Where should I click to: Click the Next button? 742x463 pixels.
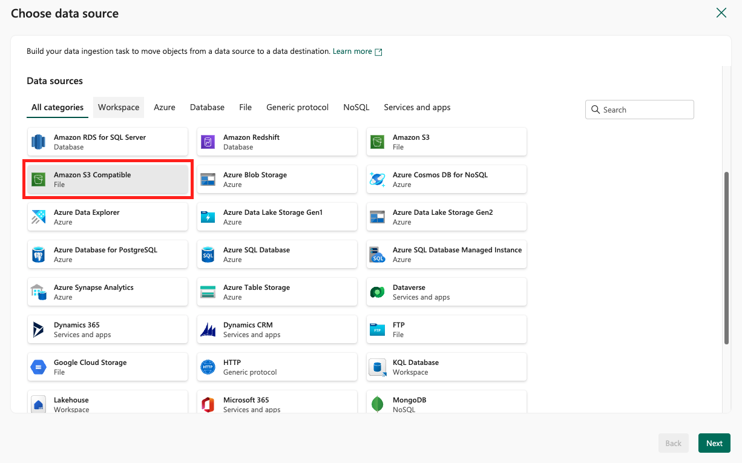point(714,443)
